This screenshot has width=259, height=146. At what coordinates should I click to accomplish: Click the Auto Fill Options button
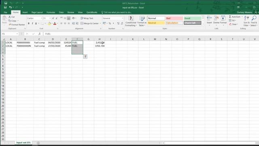tap(85, 57)
